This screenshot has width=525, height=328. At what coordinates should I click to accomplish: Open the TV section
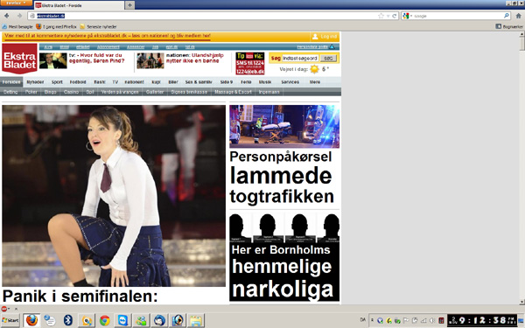pos(115,82)
